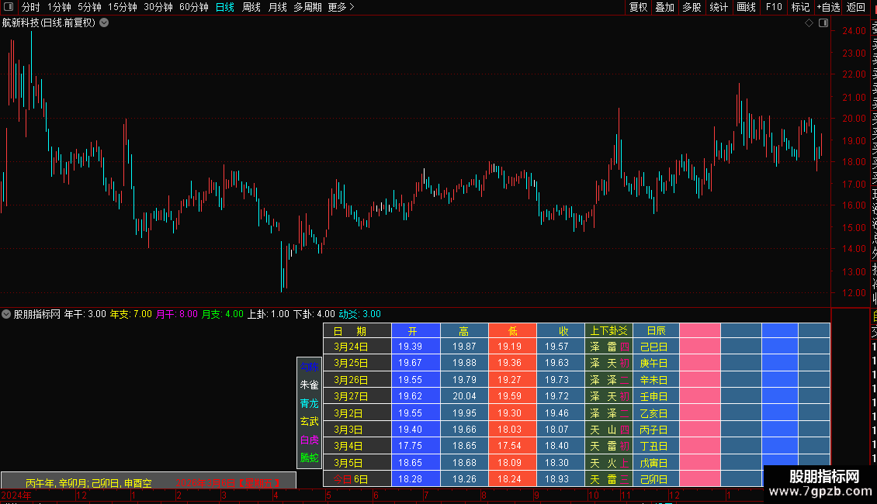Viewport: 877px width, 504px height.
Task: Toggle the right panel layout icon
Action: (823, 23)
